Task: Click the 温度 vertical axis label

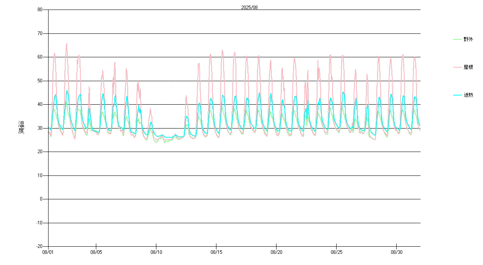Action: pos(21,127)
